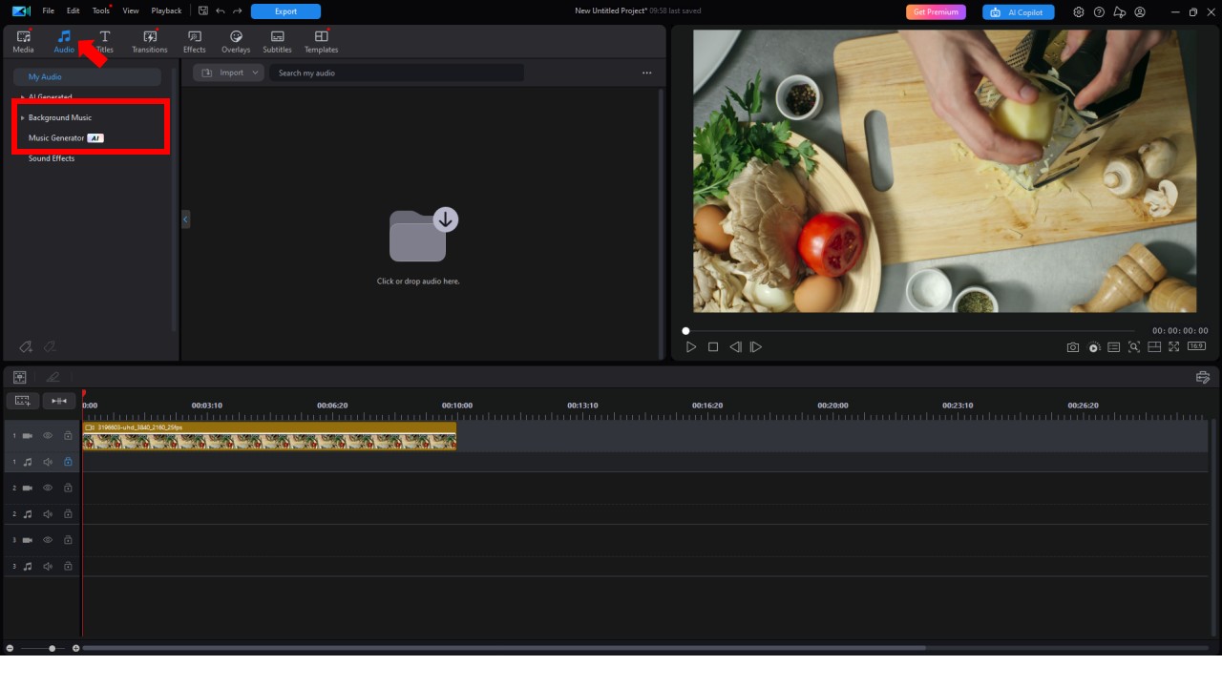Open the user account icon

coord(1140,12)
